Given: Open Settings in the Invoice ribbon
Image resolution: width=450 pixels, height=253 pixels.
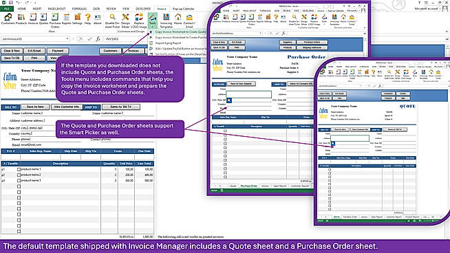Looking at the screenshot, I should [x=77, y=19].
